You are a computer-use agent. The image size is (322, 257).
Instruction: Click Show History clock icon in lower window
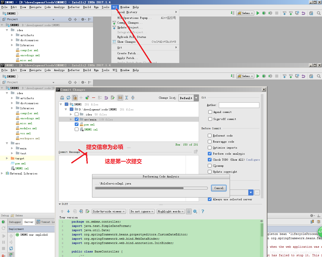pos(297,76)
